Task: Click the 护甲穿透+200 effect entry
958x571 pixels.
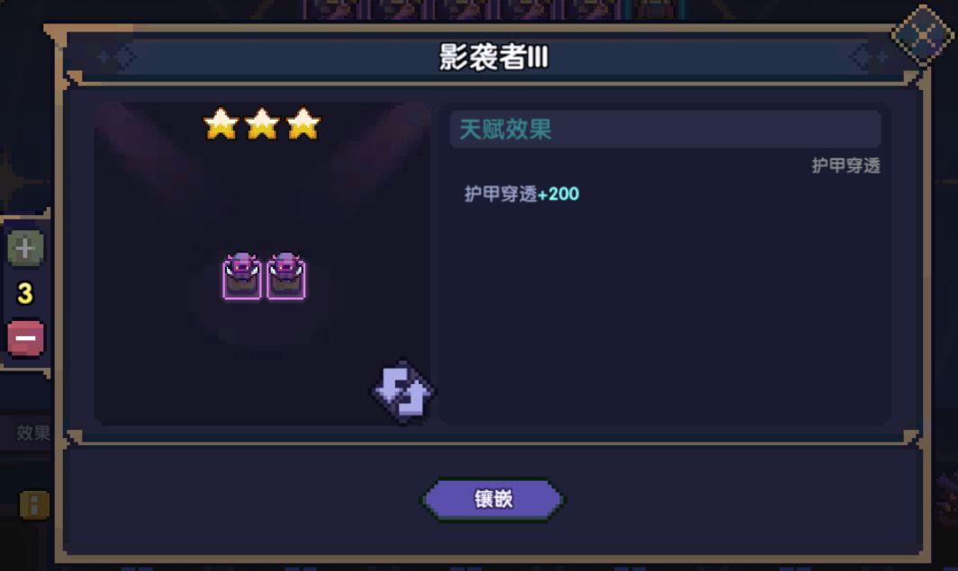Action: click(x=521, y=194)
